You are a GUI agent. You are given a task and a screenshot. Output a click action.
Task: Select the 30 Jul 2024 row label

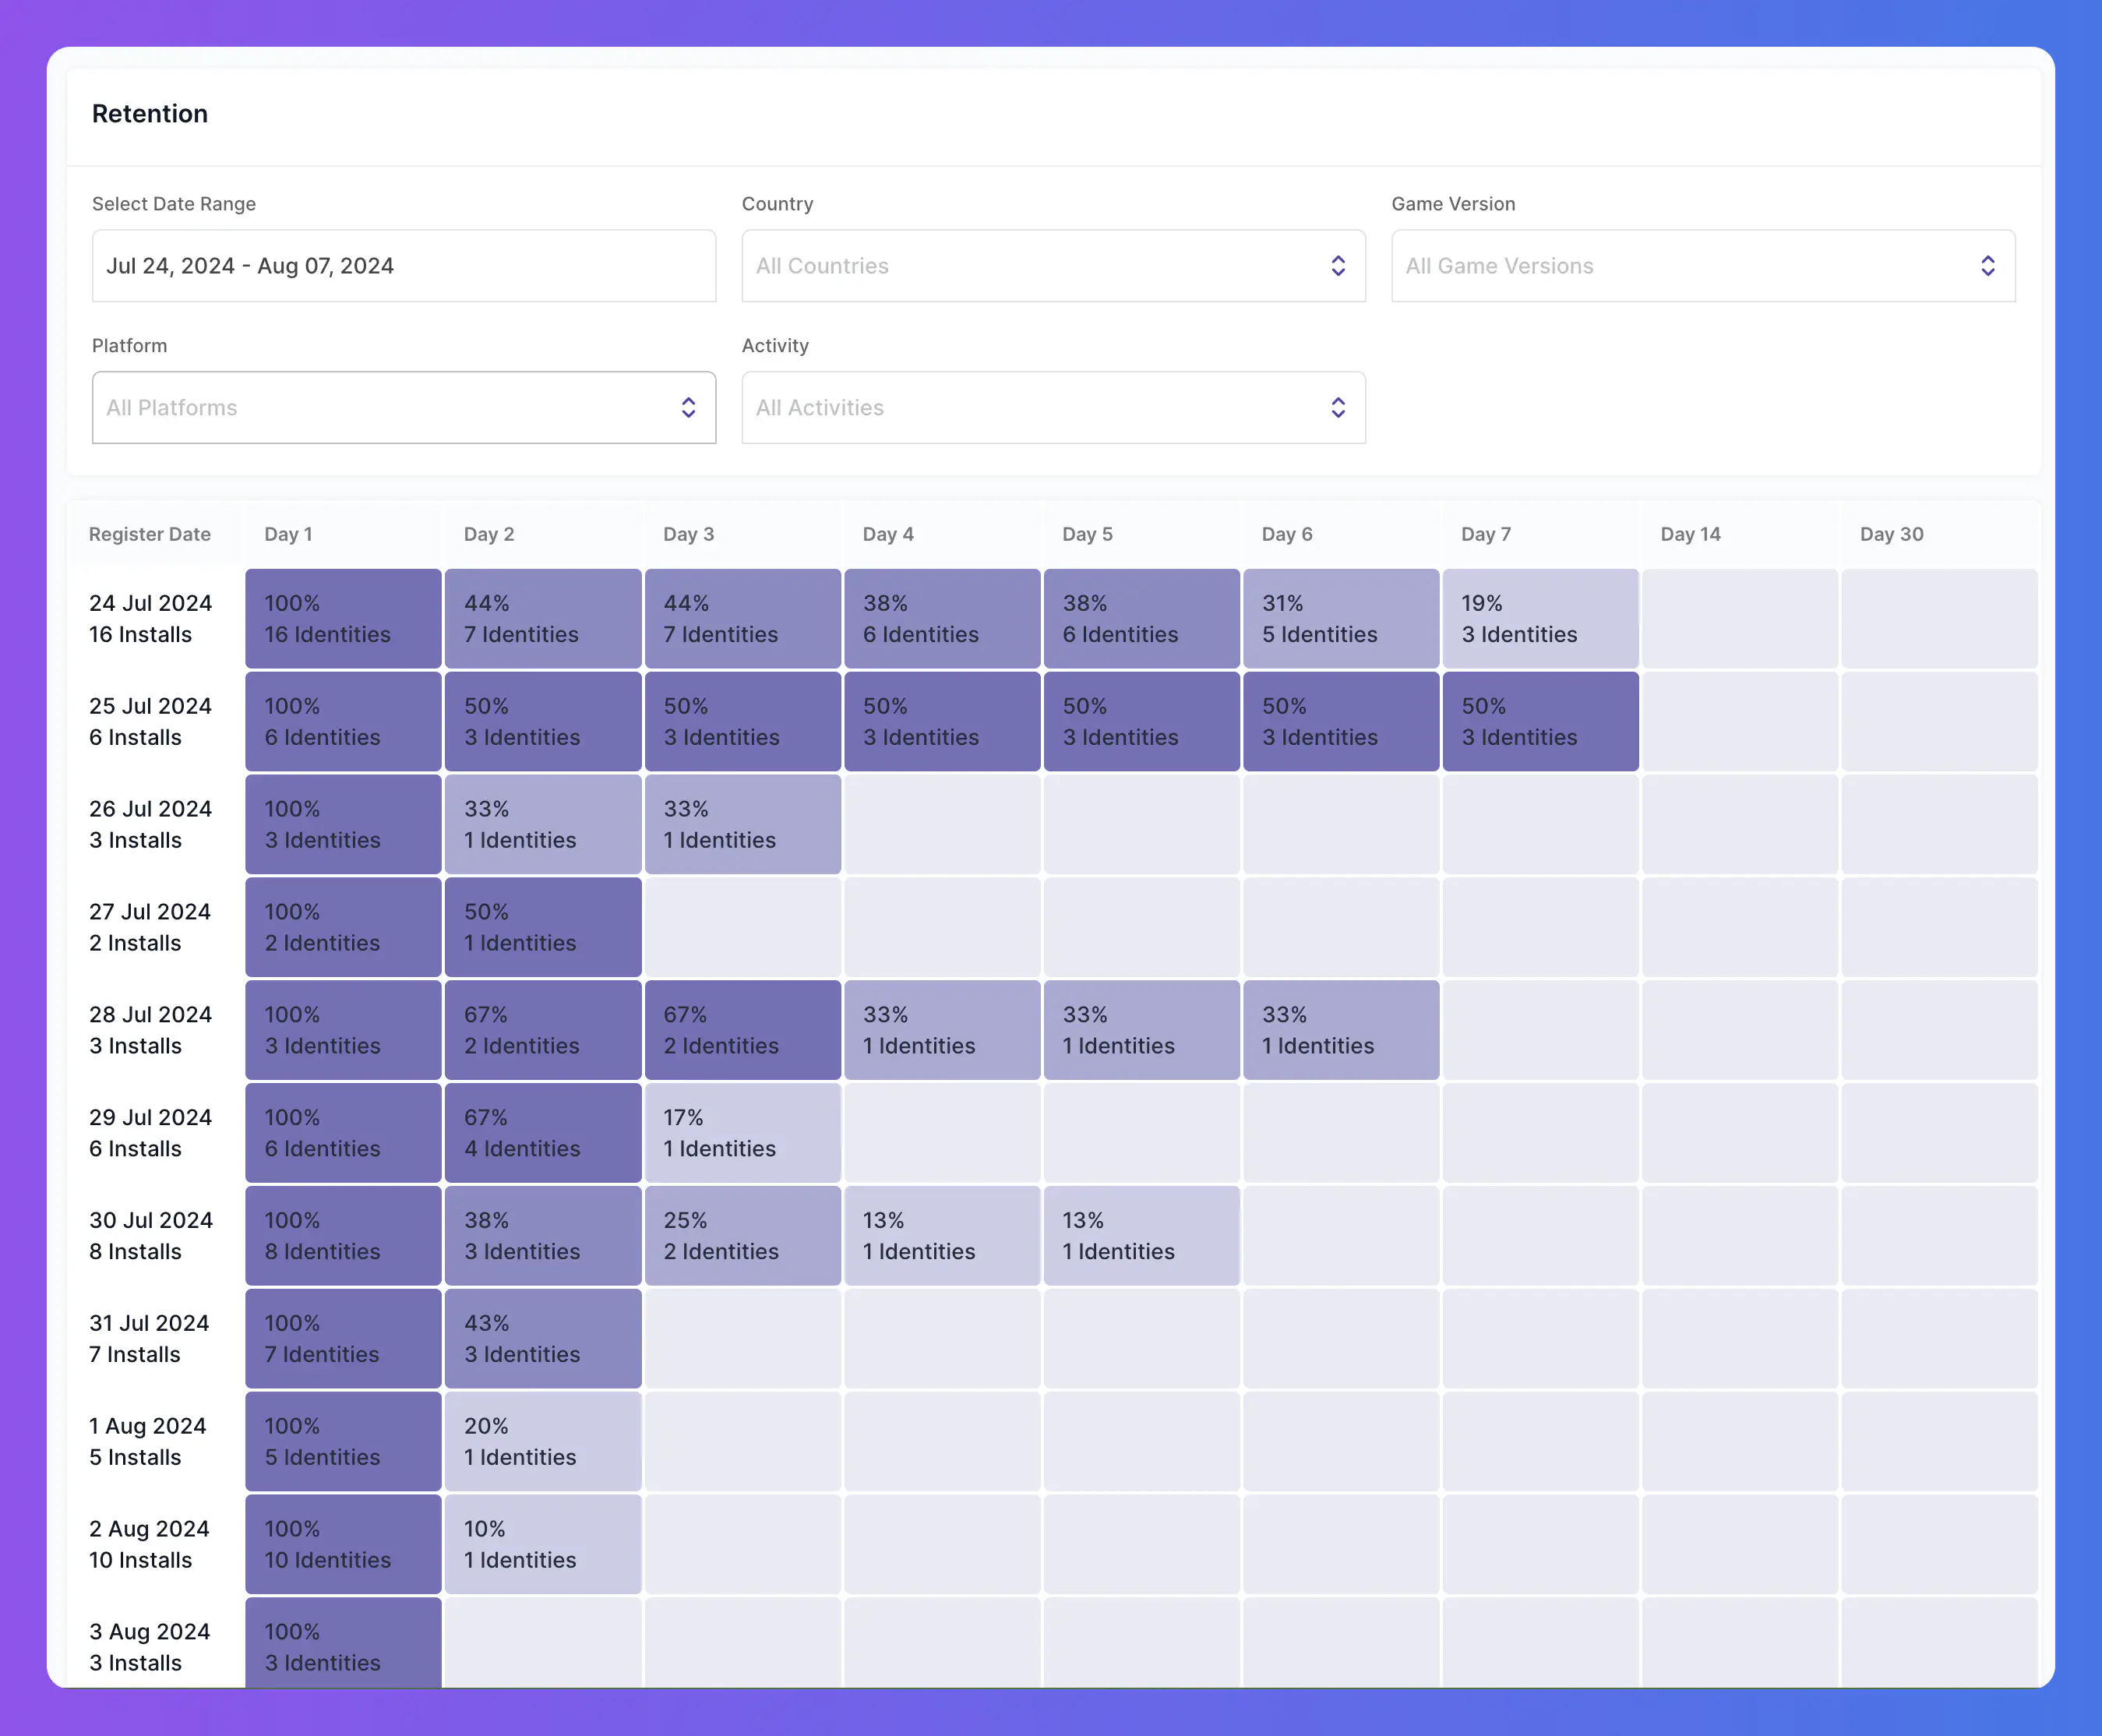point(150,1237)
